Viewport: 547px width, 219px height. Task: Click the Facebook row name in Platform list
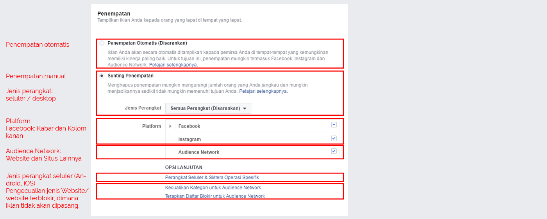point(189,126)
